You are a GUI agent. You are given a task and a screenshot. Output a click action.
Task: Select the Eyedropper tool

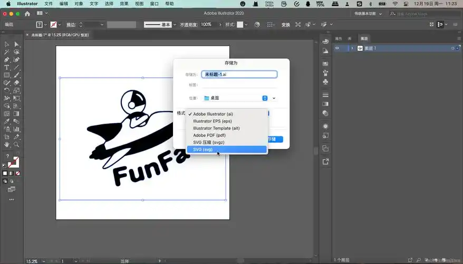click(7, 121)
